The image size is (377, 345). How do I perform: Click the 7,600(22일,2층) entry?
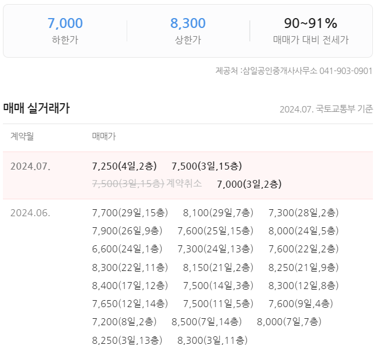(303, 249)
